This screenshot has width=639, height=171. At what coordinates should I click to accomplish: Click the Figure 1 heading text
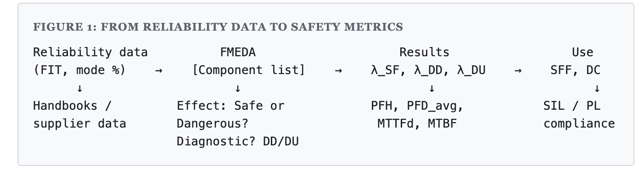218,27
